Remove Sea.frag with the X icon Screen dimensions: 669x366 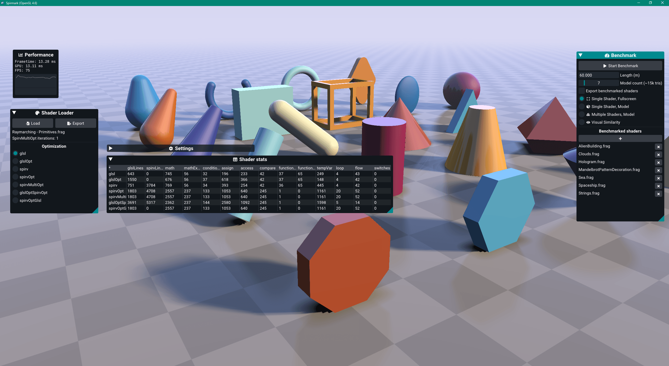[x=658, y=178]
